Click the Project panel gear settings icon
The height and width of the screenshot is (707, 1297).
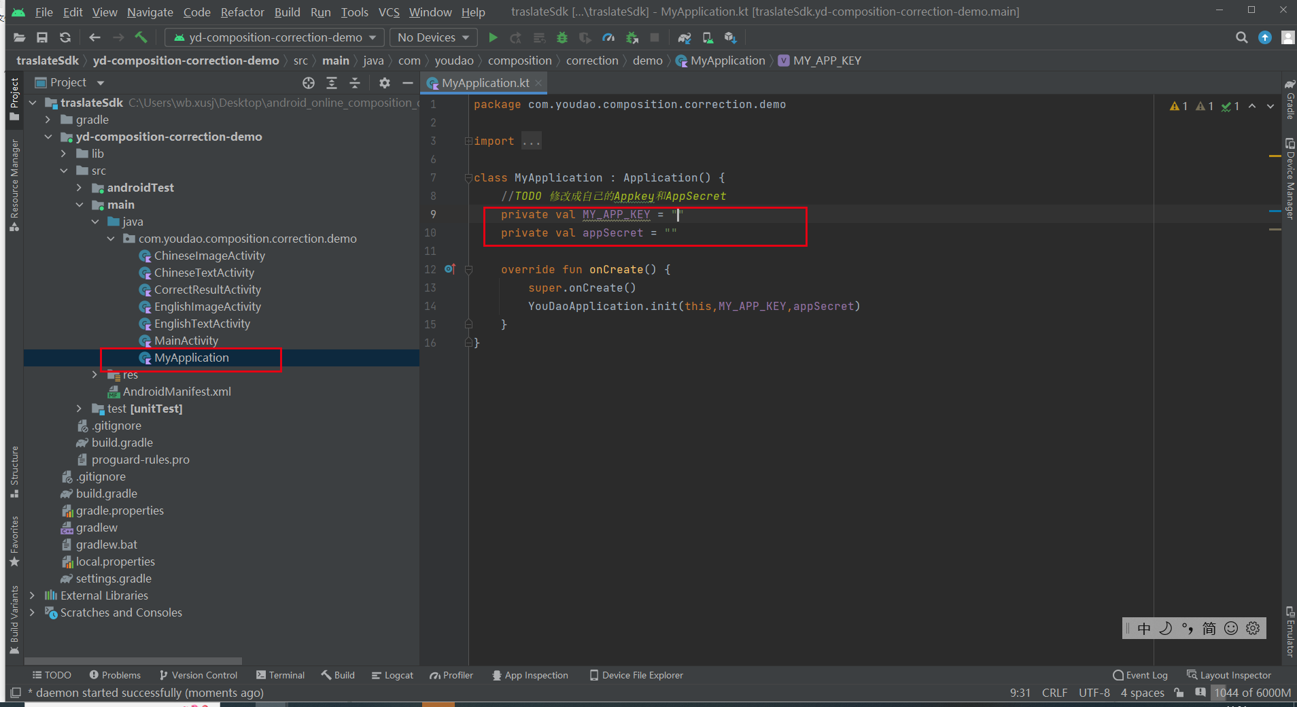coord(385,83)
